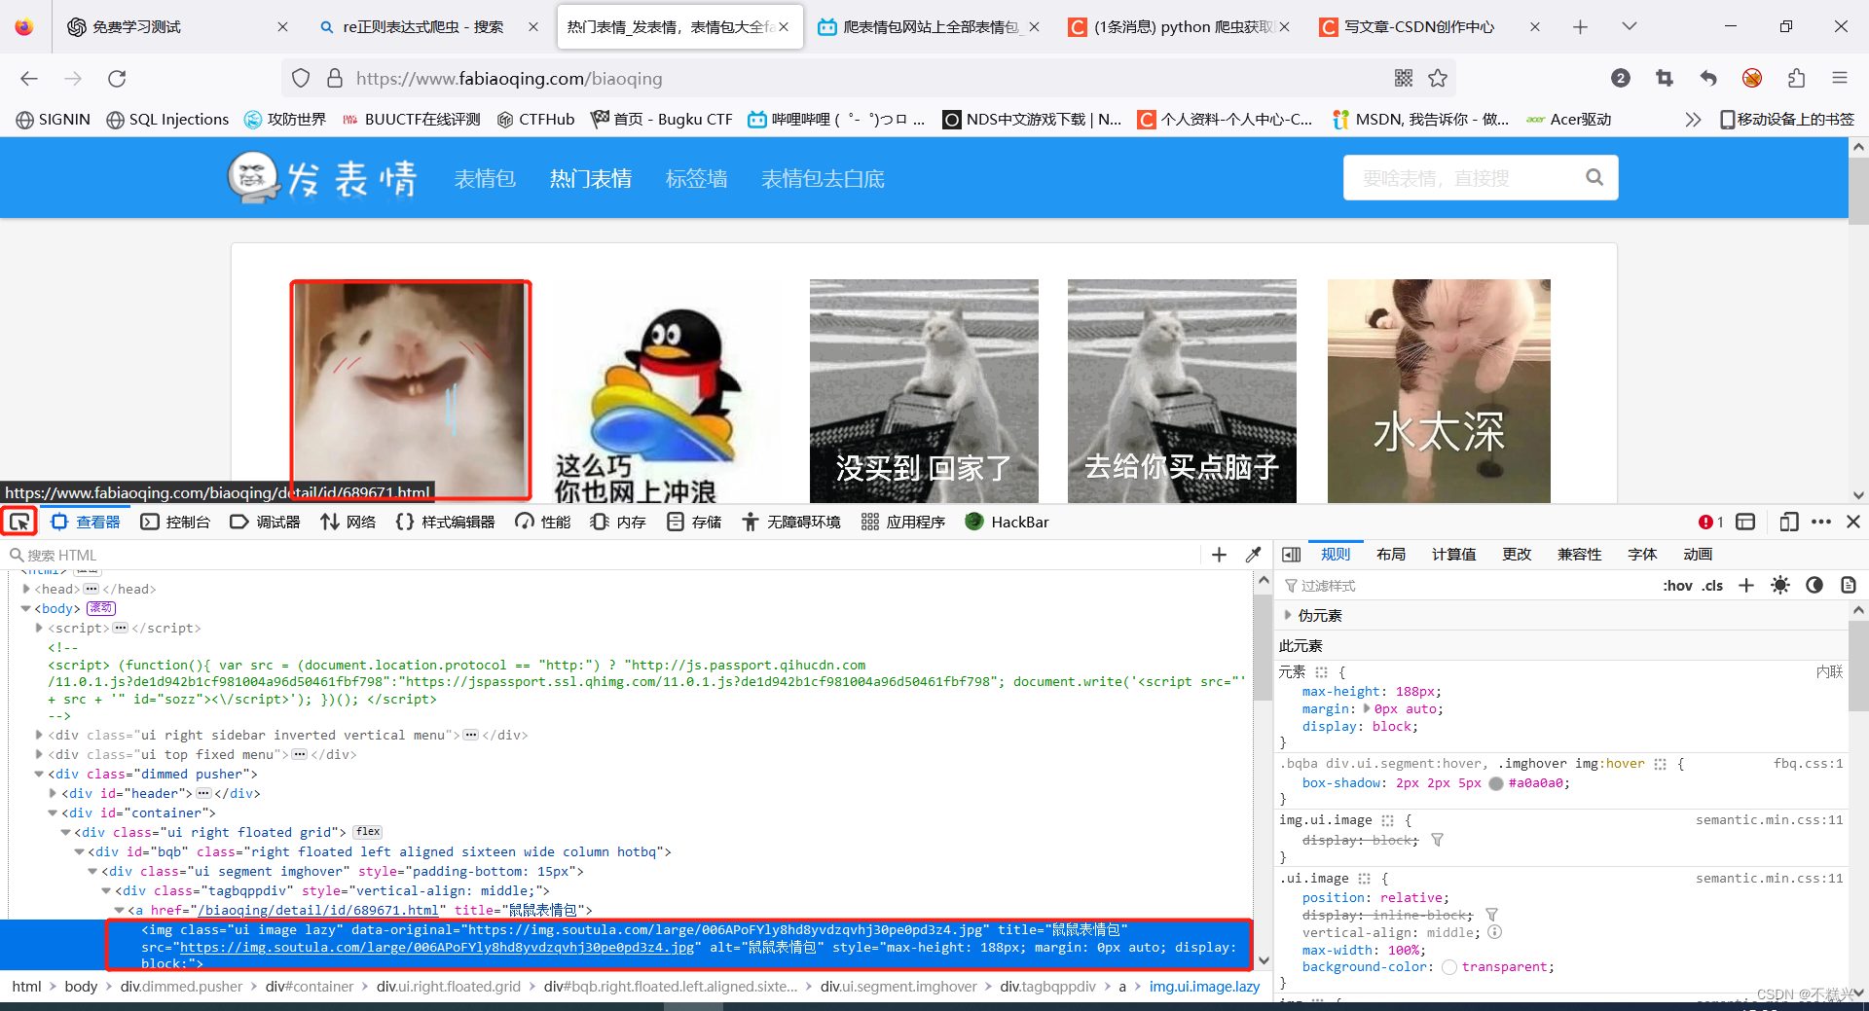Toggle the .cls class panel

[1712, 586]
